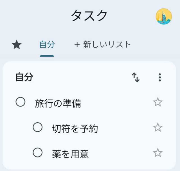Click the タスク page title
This screenshot has height=171, width=180.
[x=89, y=16]
